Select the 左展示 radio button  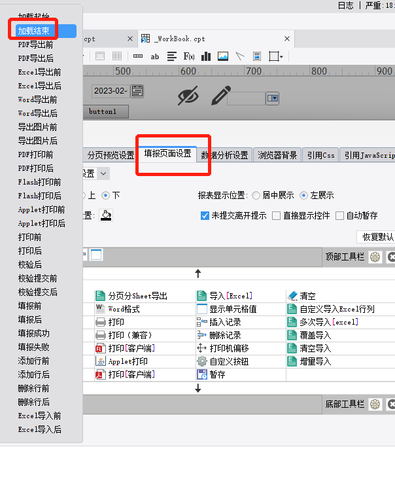(304, 196)
